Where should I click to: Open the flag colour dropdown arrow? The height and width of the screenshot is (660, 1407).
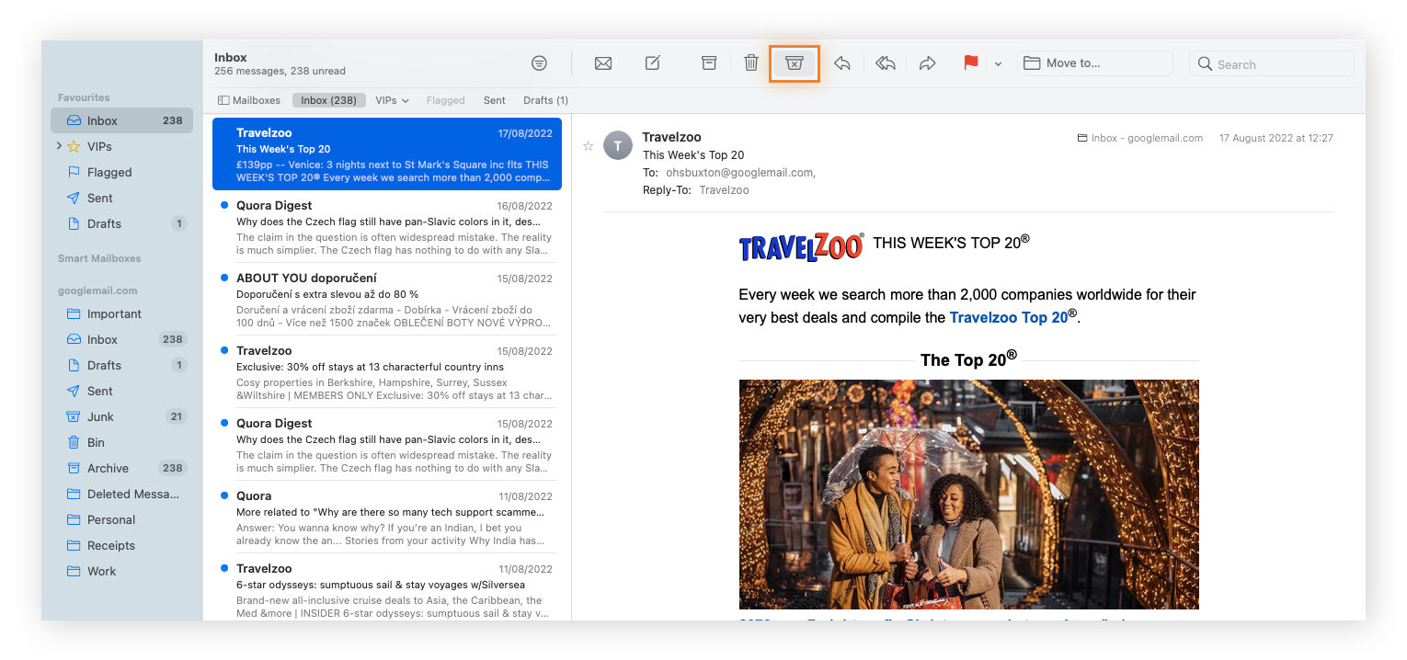[998, 64]
